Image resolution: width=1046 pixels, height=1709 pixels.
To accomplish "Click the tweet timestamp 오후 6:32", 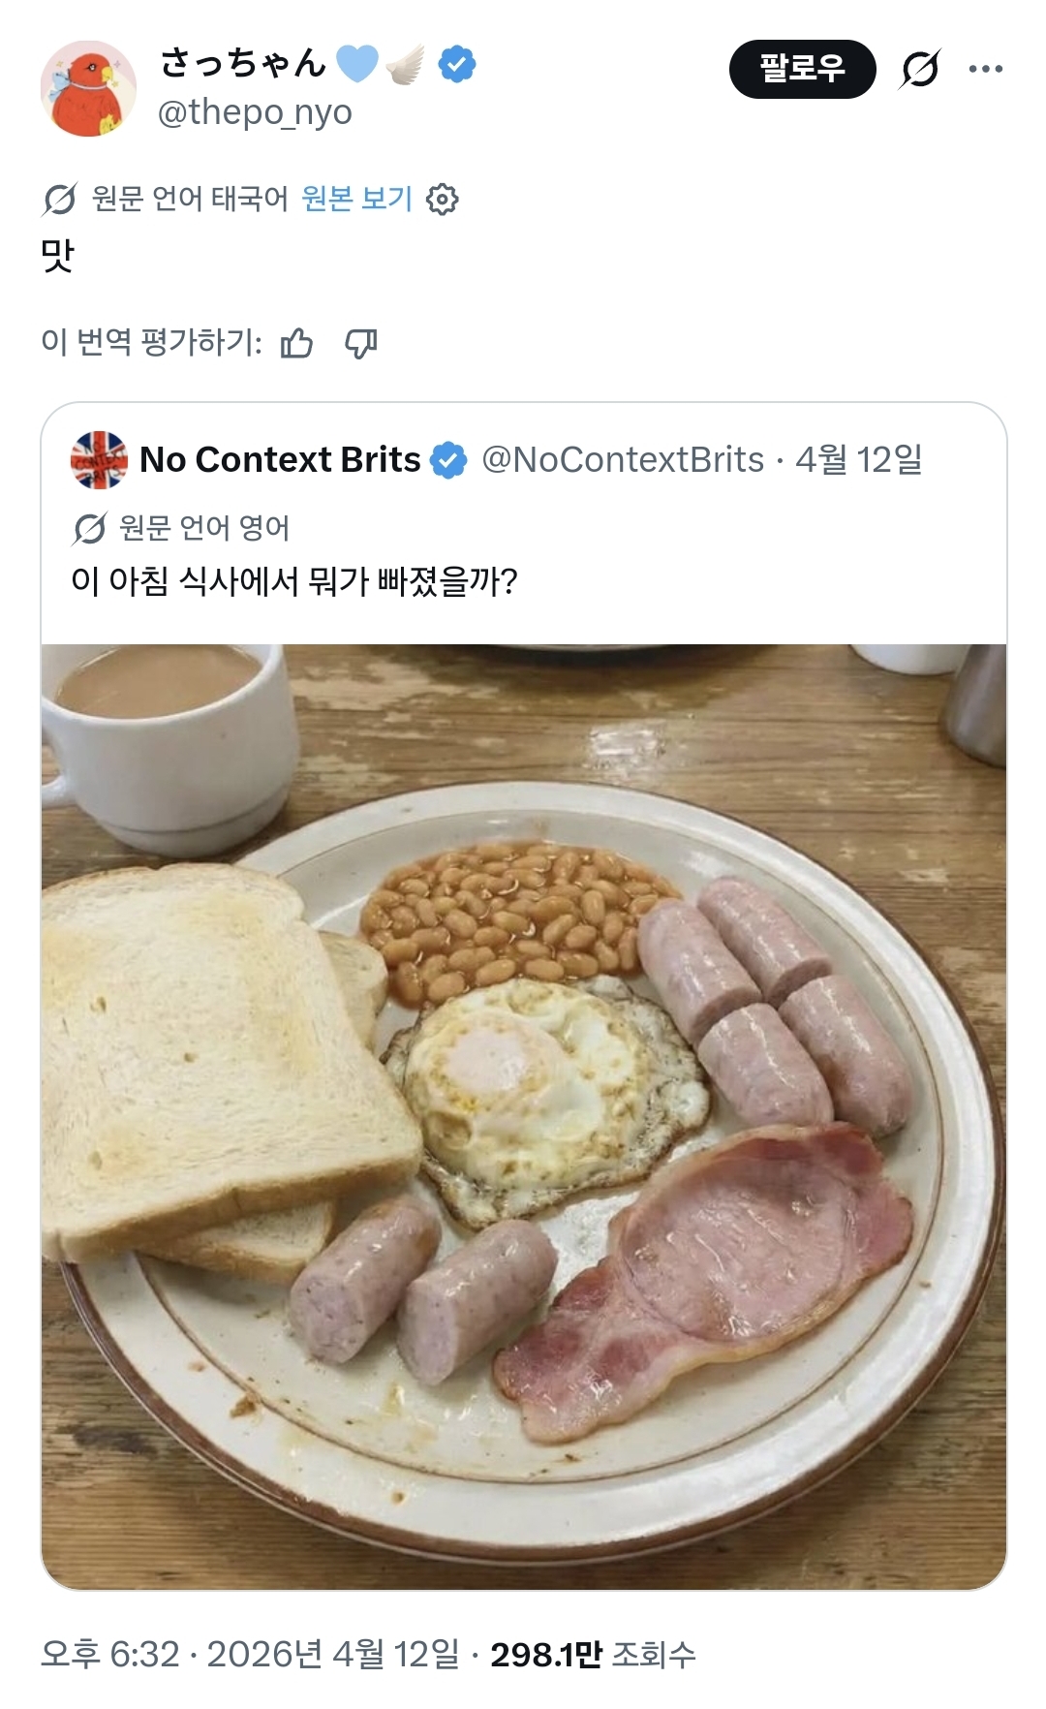I will 110,1654.
